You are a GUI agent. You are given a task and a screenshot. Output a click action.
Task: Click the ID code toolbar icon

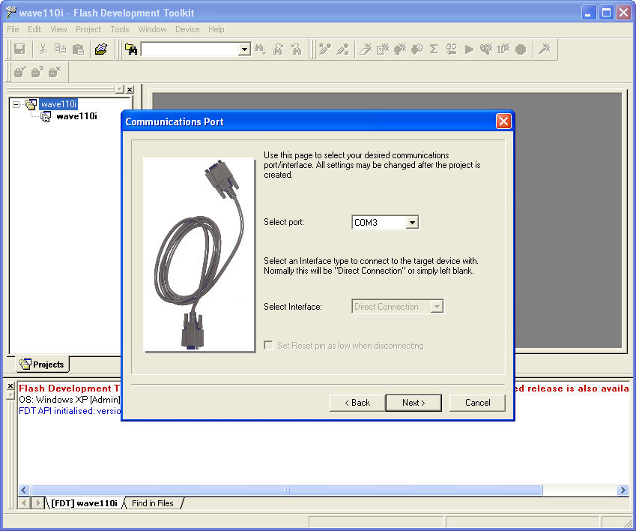(503, 49)
